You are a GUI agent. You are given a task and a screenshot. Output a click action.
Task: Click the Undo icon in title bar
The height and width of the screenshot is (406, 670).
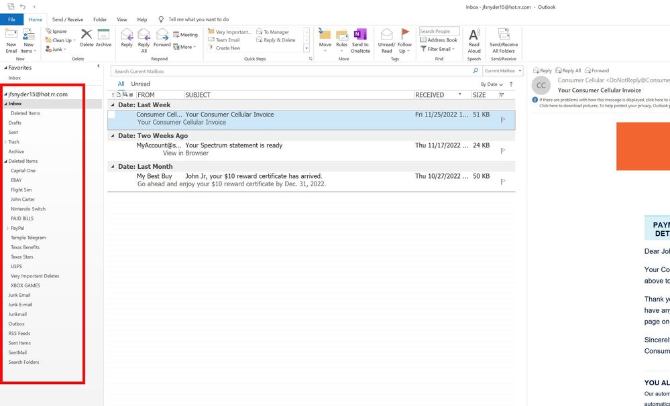tap(23, 7)
